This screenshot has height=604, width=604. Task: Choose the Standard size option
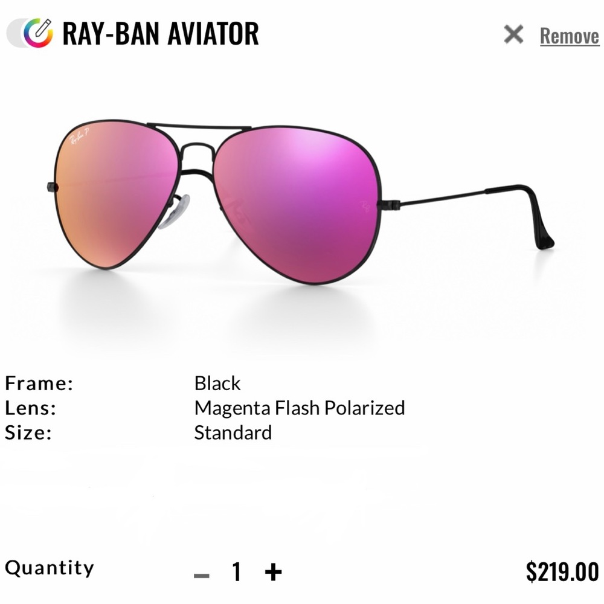[233, 432]
